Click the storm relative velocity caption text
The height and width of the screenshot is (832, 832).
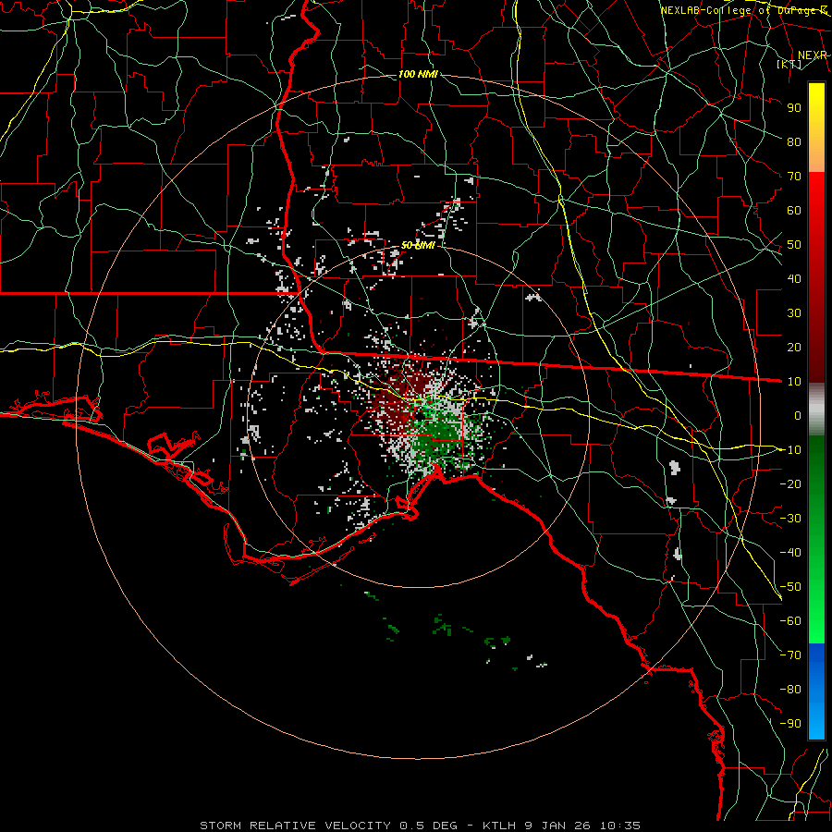tap(420, 826)
